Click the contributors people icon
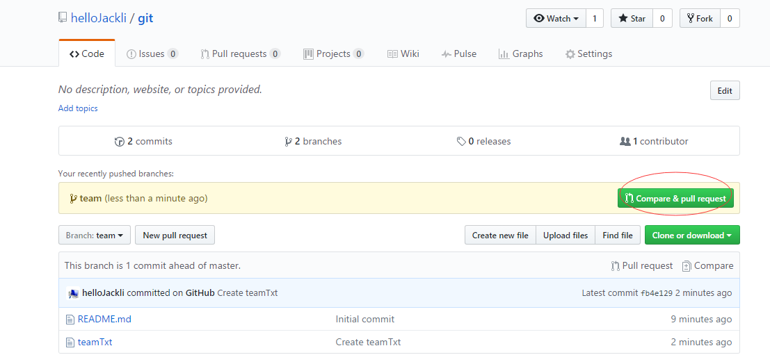This screenshot has width=770, height=355. coord(625,141)
